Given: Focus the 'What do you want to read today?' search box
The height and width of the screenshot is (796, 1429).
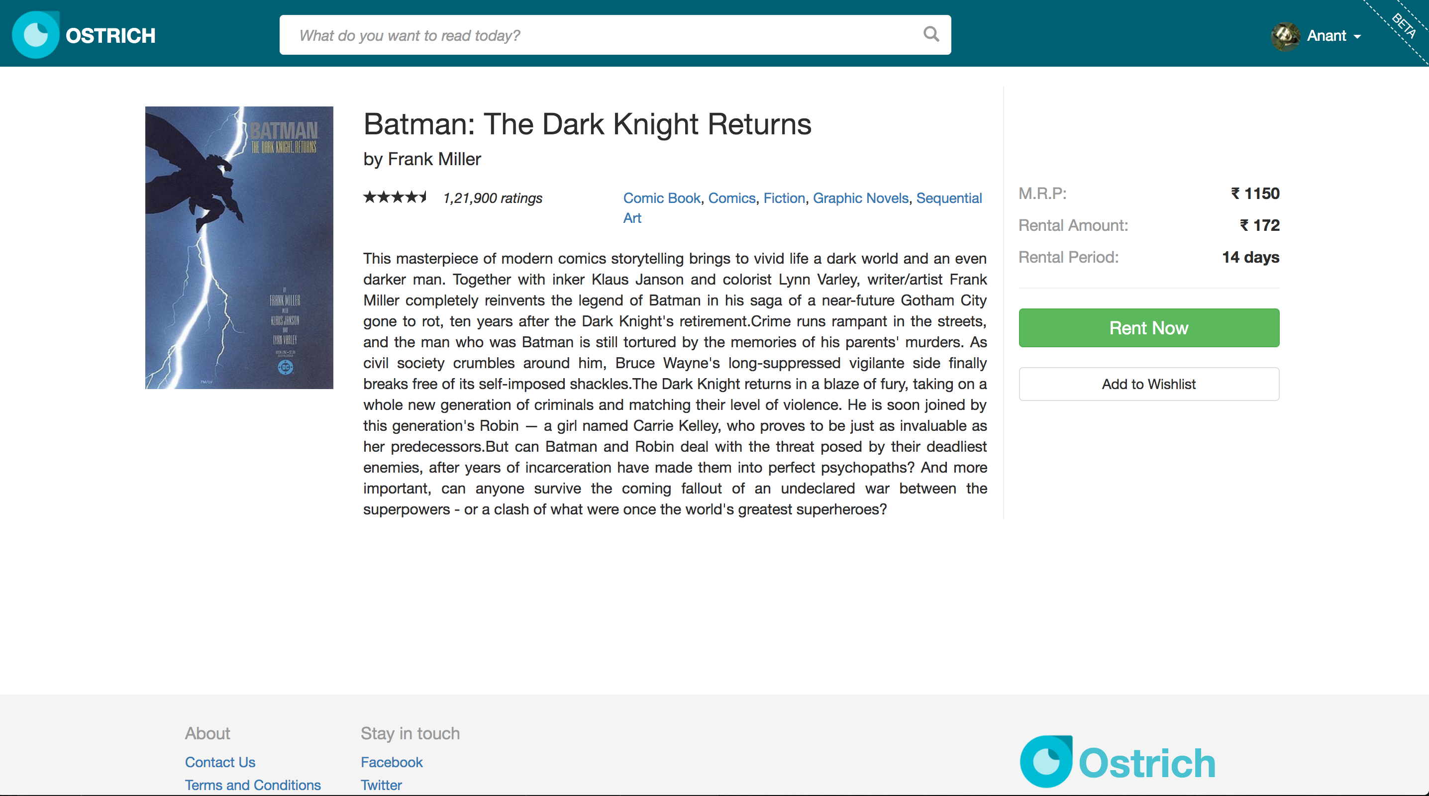Looking at the screenshot, I should [615, 35].
